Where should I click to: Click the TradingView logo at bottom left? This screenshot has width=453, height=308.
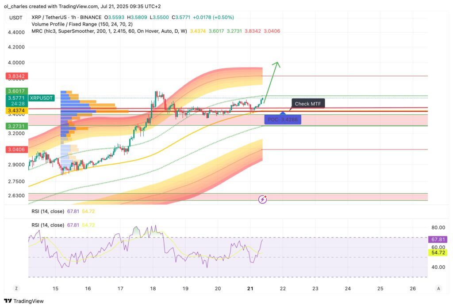point(23,301)
